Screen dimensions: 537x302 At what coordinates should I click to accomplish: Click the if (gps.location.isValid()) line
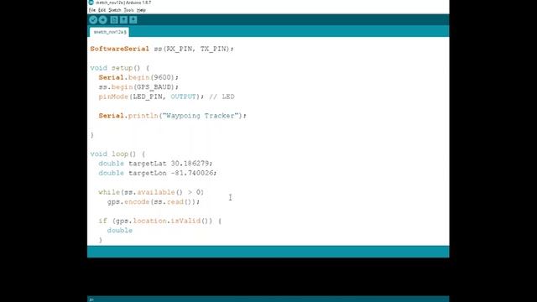point(160,221)
